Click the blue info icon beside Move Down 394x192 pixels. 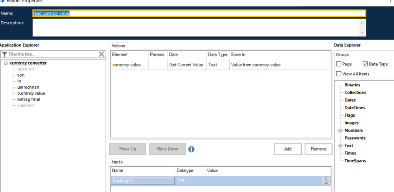192,149
